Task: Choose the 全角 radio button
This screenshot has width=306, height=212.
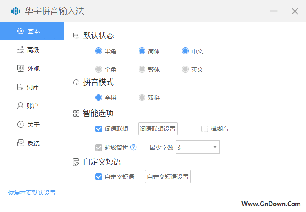Action: click(x=99, y=69)
